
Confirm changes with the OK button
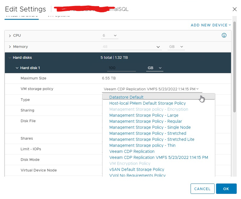click(x=226, y=189)
